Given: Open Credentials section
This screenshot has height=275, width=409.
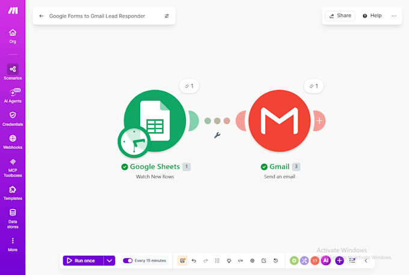Looking at the screenshot, I should (x=13, y=119).
